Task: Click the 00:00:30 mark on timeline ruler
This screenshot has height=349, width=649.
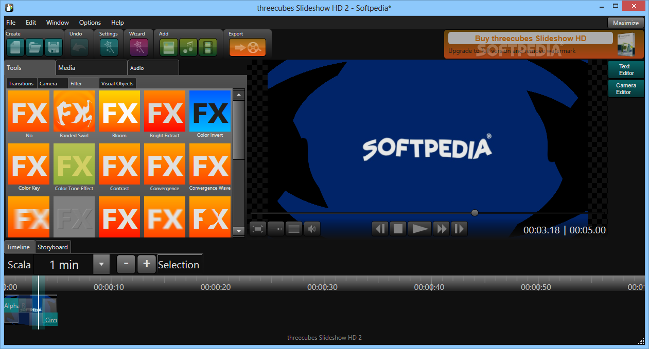Action: (322, 287)
